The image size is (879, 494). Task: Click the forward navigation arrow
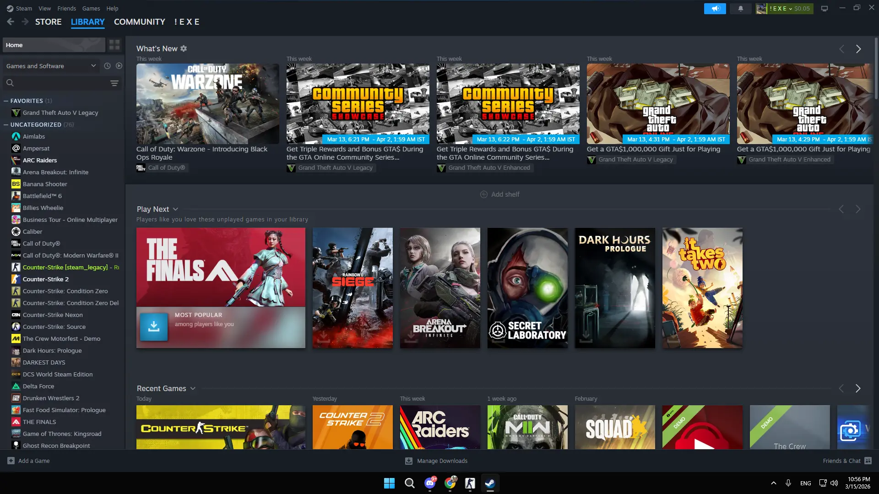pyautogui.click(x=25, y=21)
